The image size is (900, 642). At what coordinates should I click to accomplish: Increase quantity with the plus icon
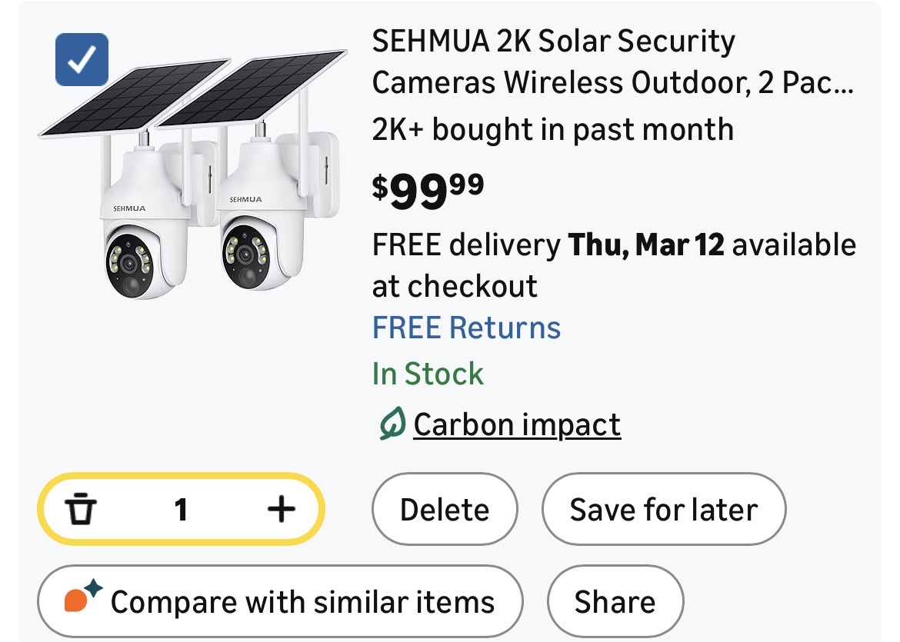[281, 508]
